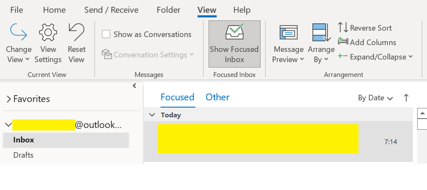
Task: Open the Help tab
Action: pos(242,10)
